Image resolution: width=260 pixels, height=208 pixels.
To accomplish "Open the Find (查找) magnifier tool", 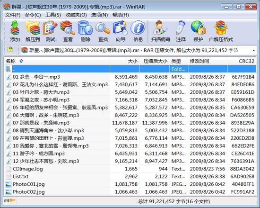I will point(103,28).
